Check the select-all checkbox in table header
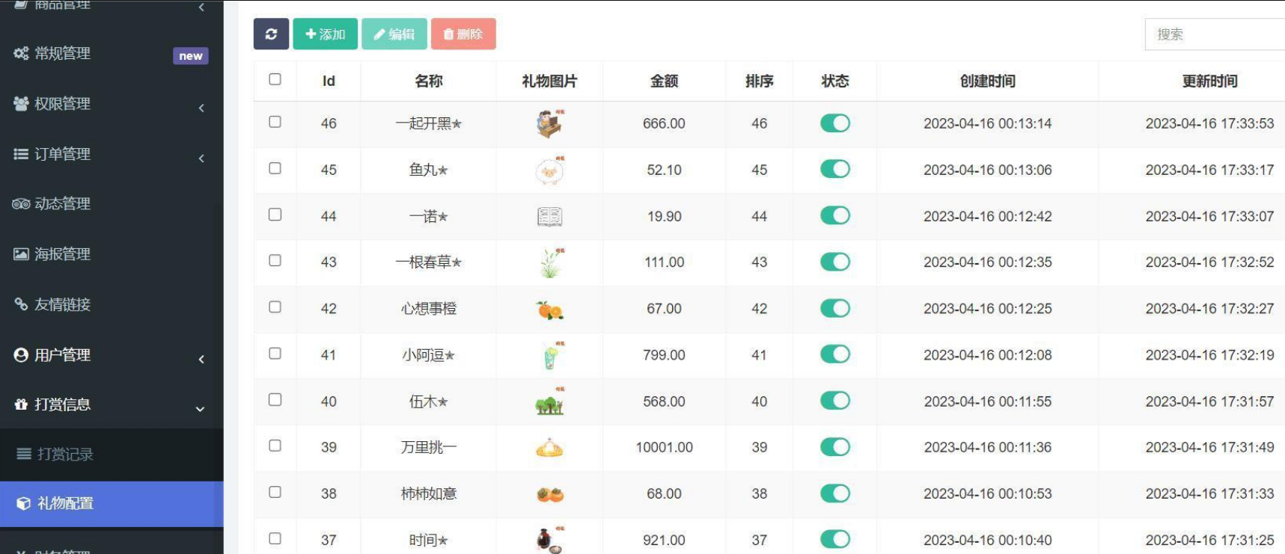 tap(275, 79)
